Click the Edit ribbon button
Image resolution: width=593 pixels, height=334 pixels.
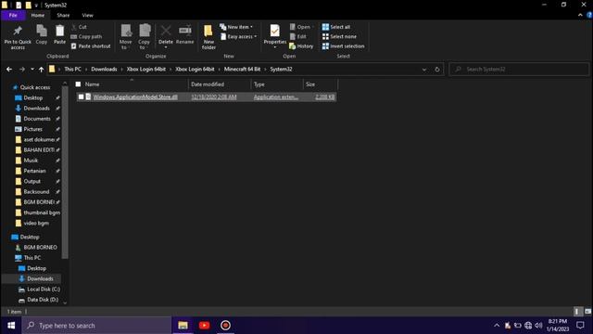pyautogui.click(x=298, y=37)
